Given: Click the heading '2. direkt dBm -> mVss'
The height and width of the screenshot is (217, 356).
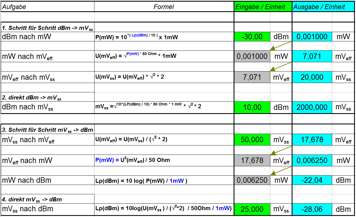Looking at the screenshot, I should point(32,98).
